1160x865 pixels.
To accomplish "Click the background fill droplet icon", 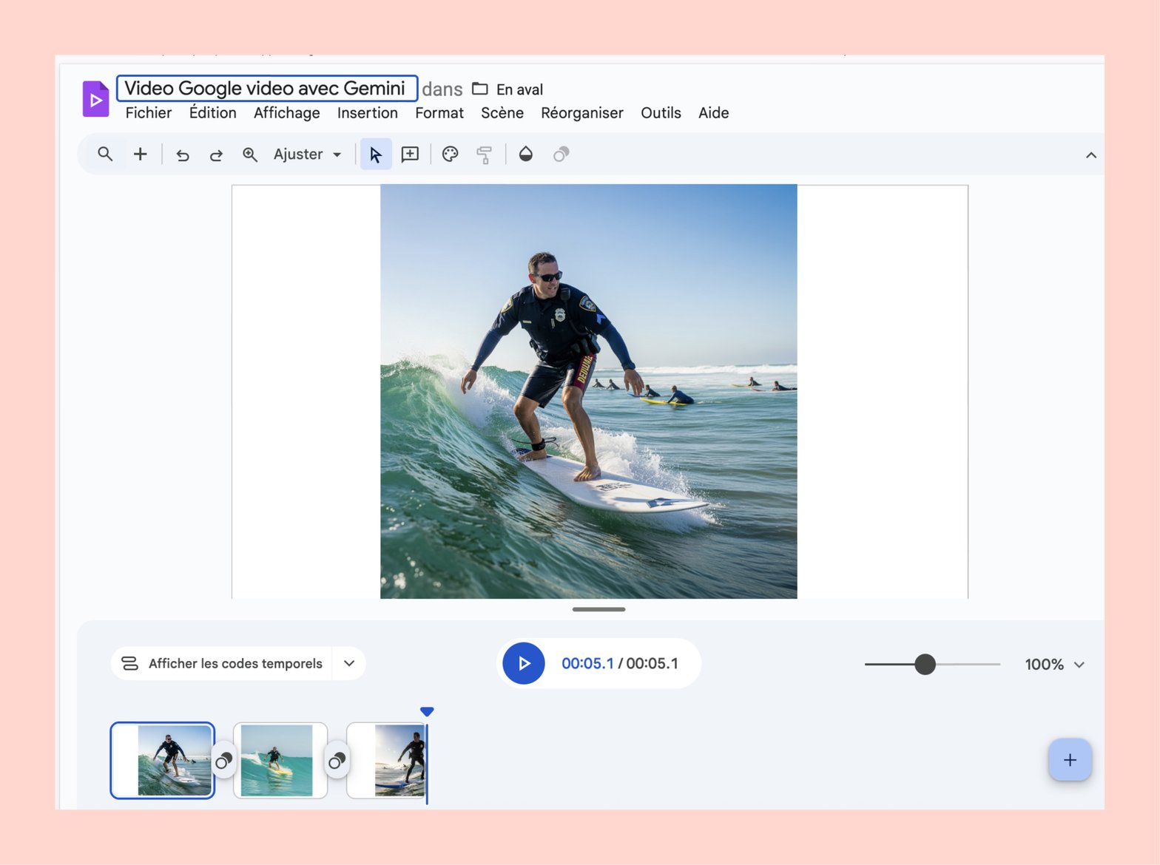I will (x=525, y=154).
